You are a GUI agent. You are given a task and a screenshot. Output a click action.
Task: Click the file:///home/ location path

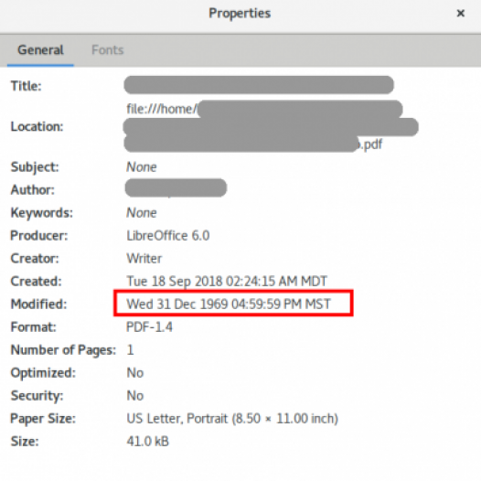(161, 109)
